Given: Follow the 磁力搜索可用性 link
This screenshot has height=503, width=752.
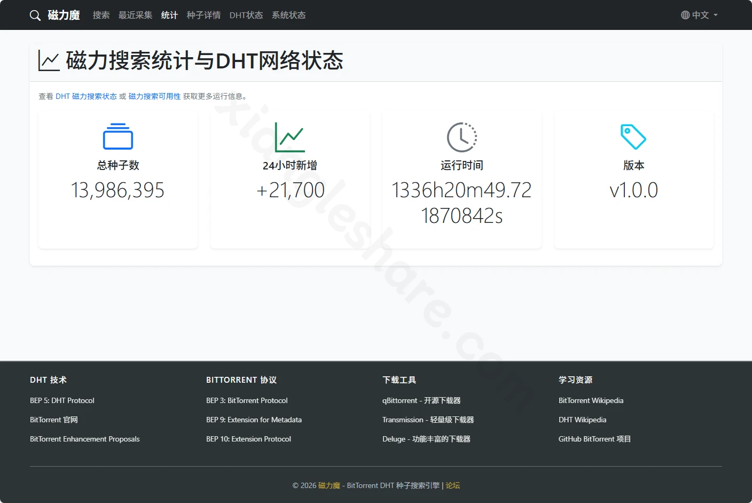Looking at the screenshot, I should [154, 96].
